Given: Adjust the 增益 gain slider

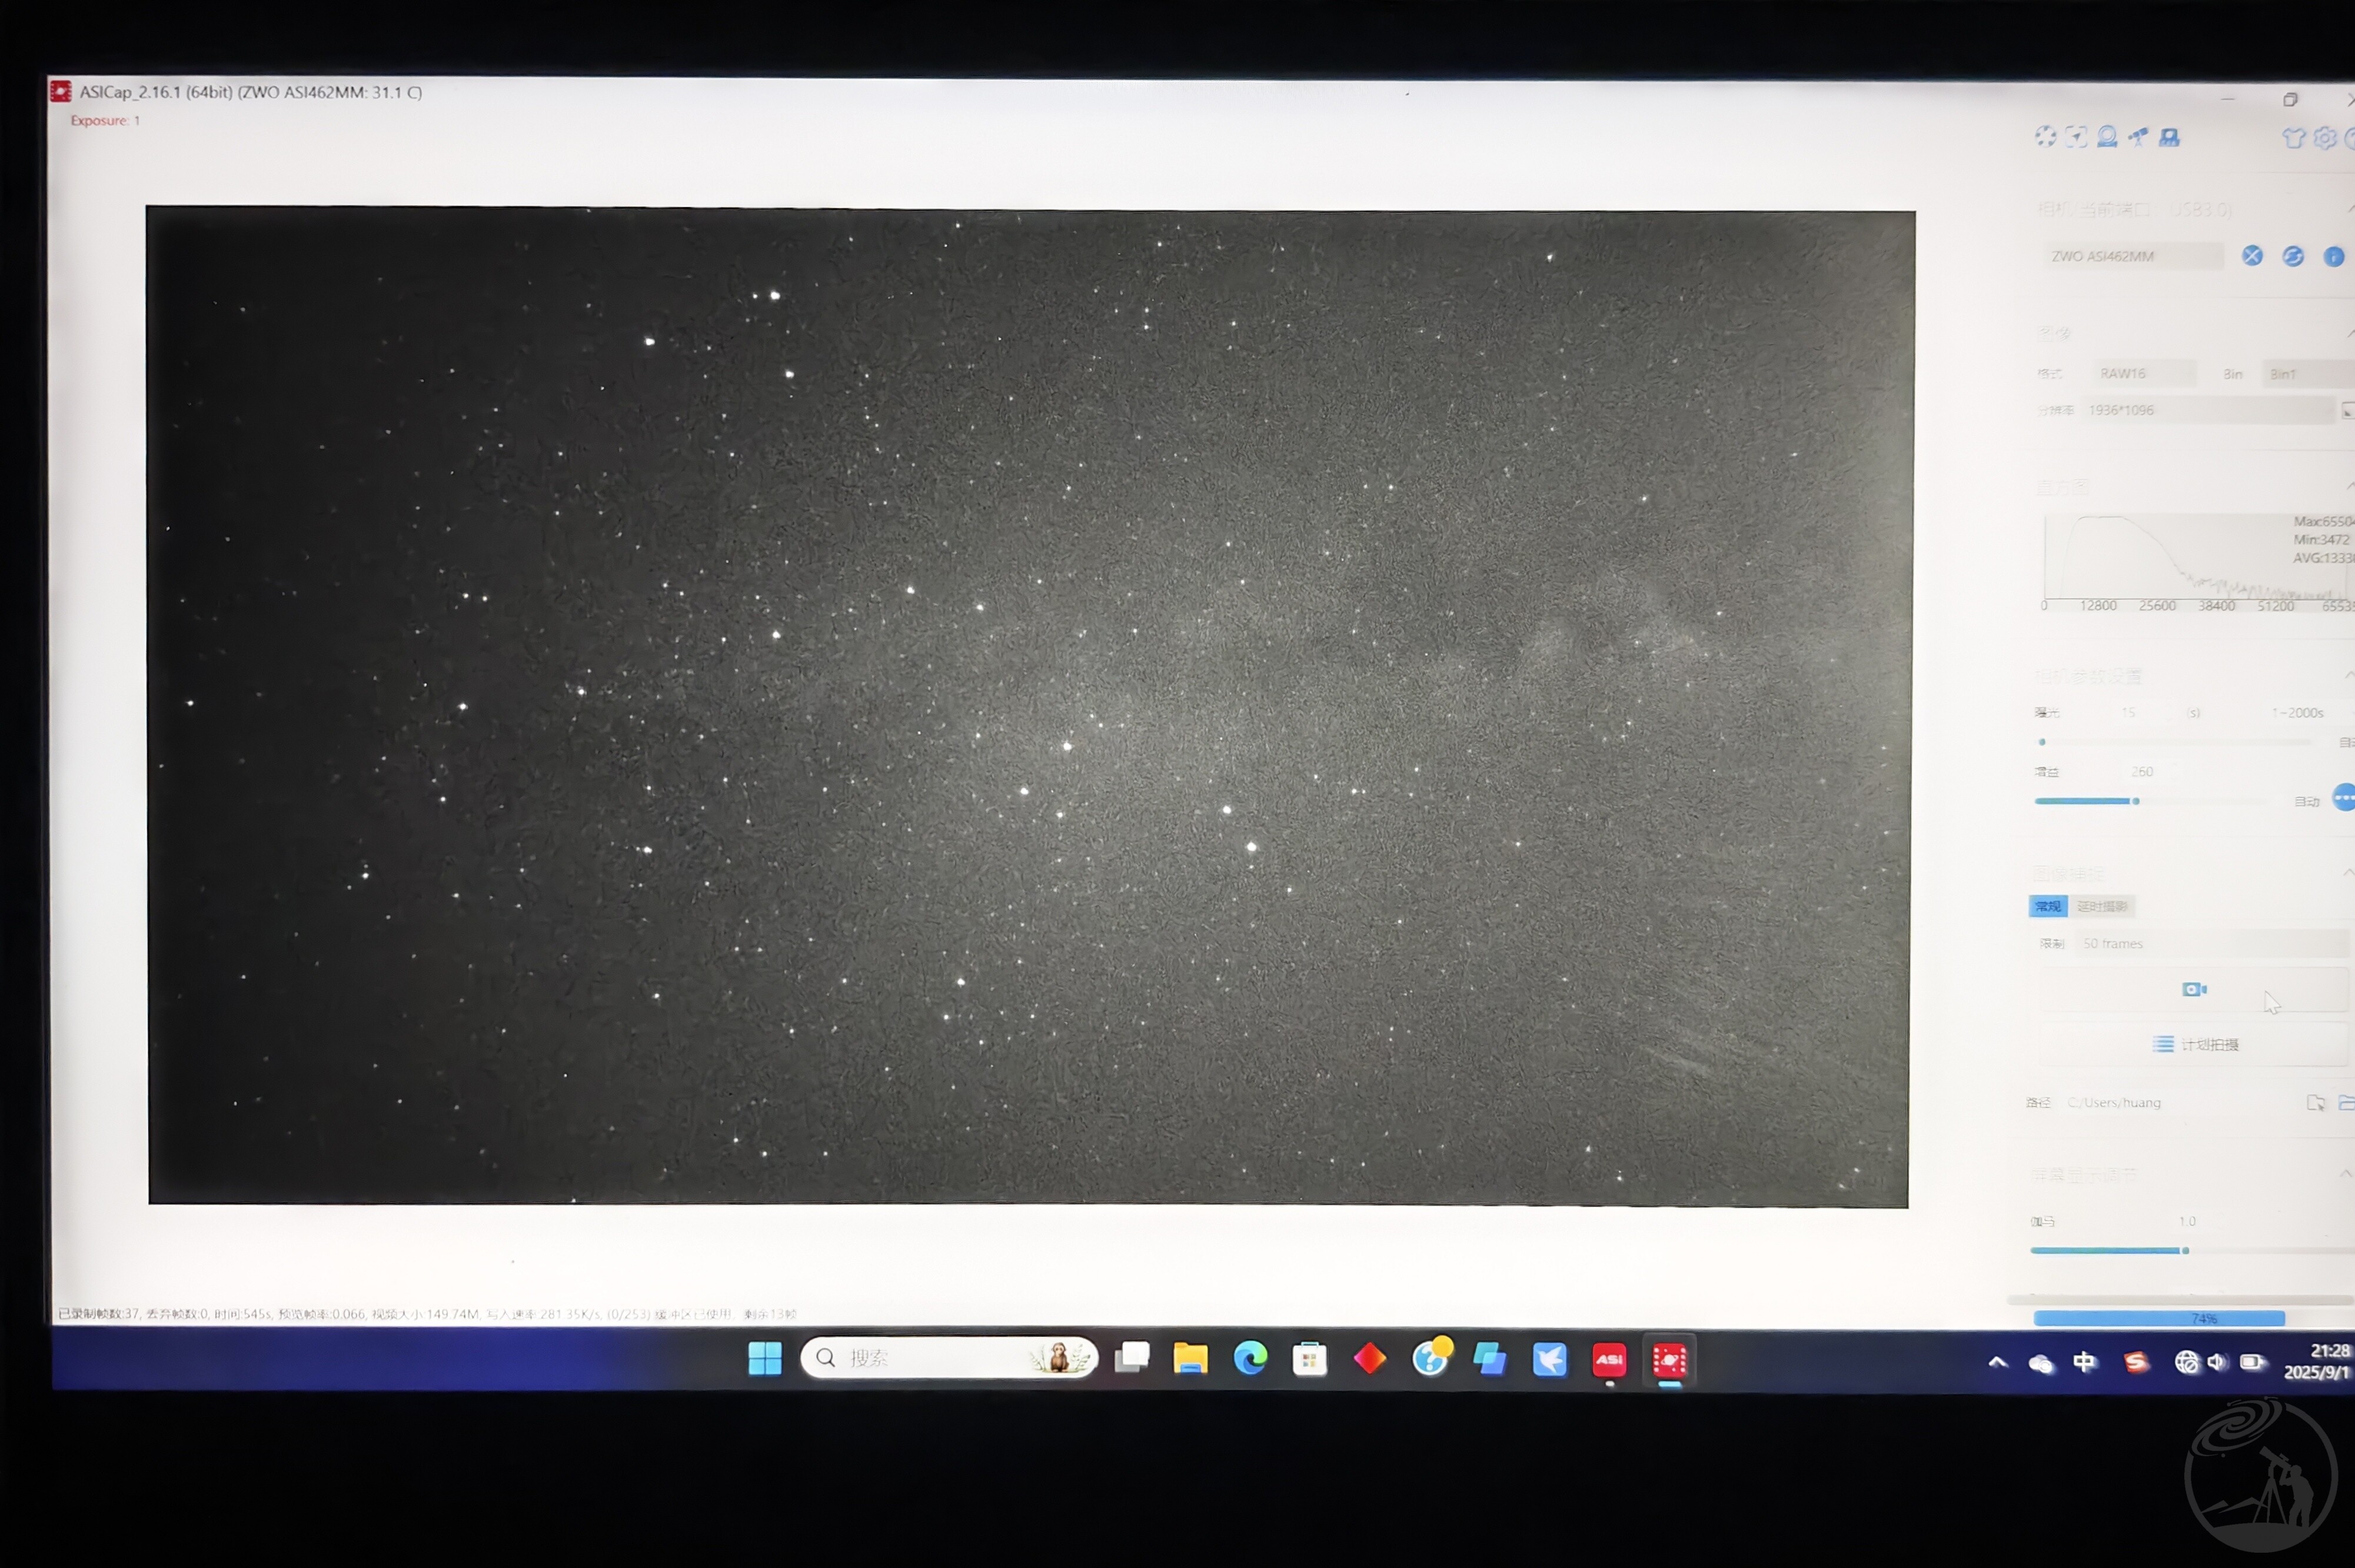Looking at the screenshot, I should (x=2151, y=801).
